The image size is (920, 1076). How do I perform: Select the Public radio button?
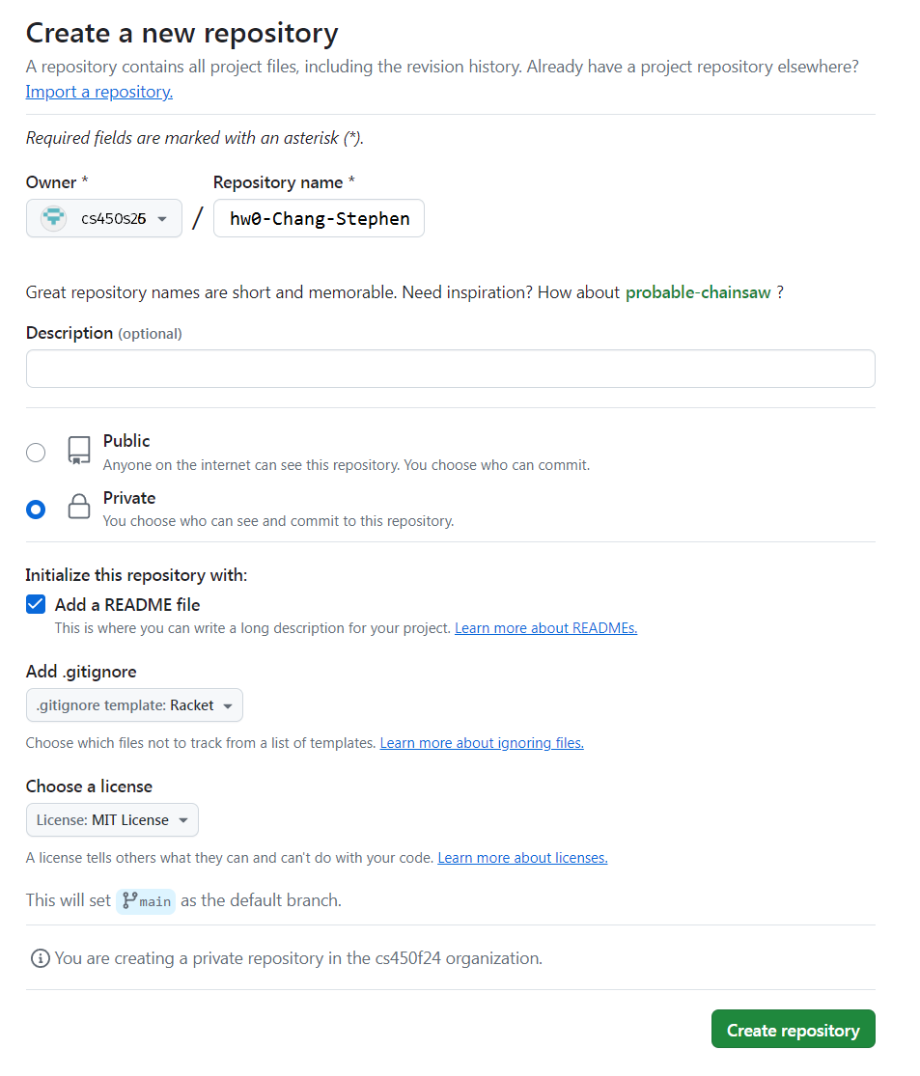tap(36, 453)
